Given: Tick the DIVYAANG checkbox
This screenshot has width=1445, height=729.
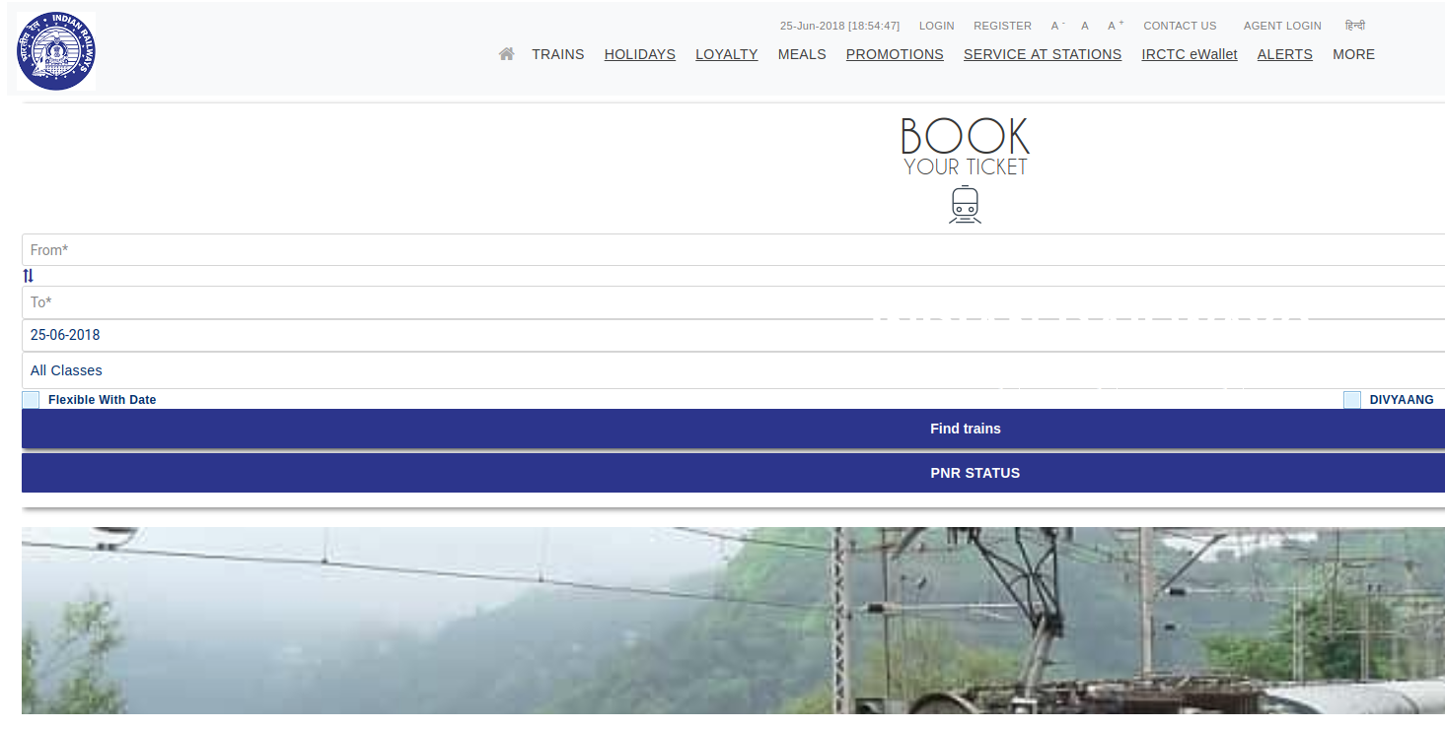Looking at the screenshot, I should [x=1351, y=400].
